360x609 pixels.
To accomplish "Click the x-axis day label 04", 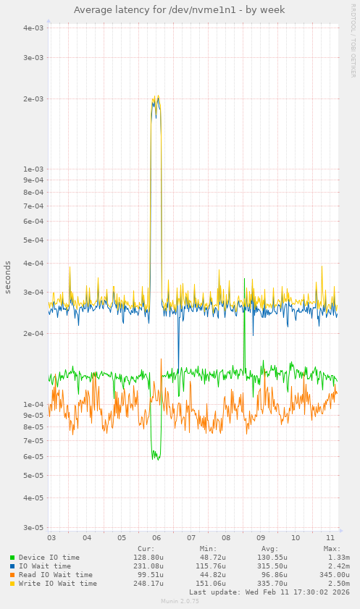I will point(87,538).
